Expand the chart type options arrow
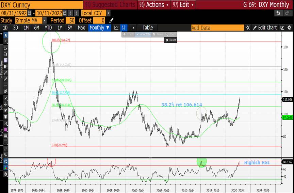Image resolution: width=294 pixels, height=193 pixels. click(x=133, y=28)
